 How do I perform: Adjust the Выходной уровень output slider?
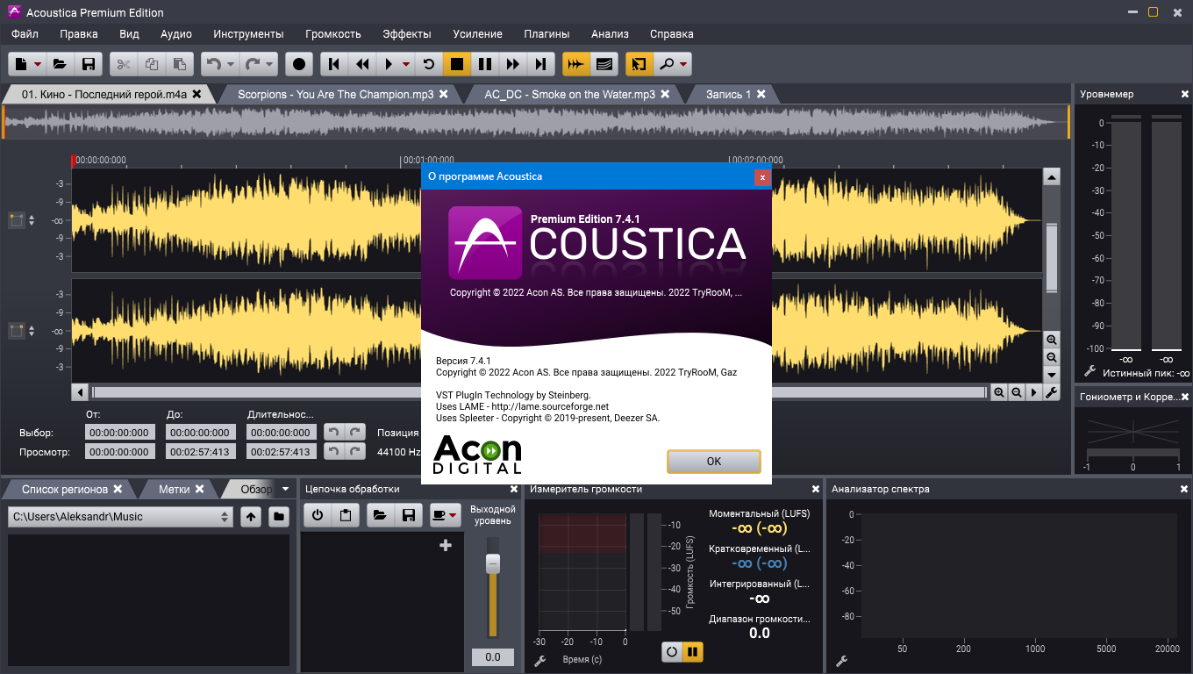(x=493, y=563)
